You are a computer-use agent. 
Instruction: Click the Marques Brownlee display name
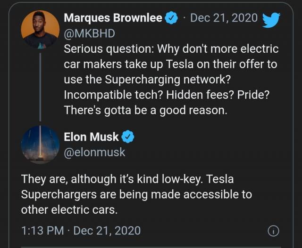tap(113, 18)
